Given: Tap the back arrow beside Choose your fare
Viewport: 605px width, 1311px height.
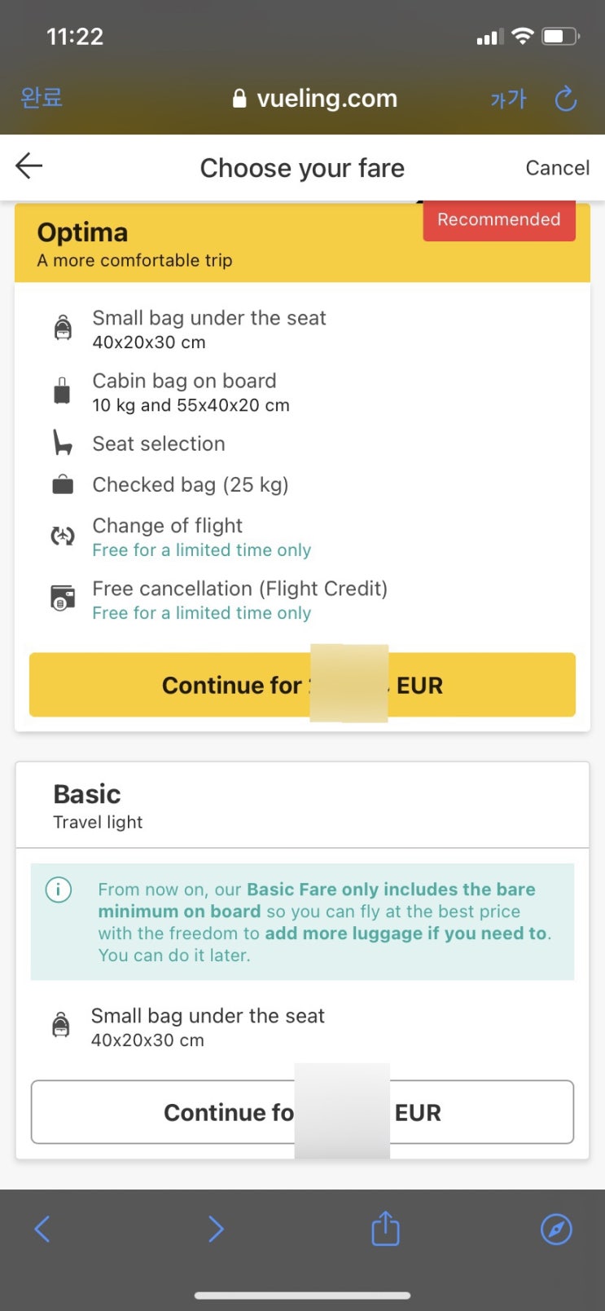Looking at the screenshot, I should [x=28, y=166].
